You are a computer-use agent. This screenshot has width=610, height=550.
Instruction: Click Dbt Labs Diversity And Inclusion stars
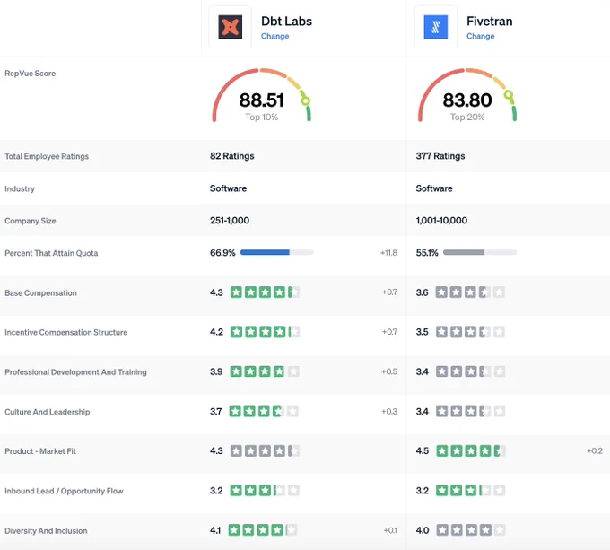point(263,530)
